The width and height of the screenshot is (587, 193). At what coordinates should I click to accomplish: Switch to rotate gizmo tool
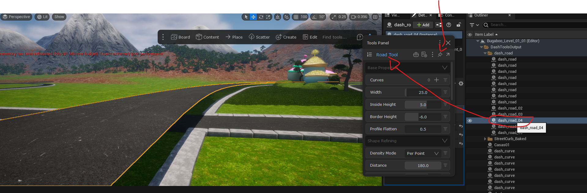[261, 17]
